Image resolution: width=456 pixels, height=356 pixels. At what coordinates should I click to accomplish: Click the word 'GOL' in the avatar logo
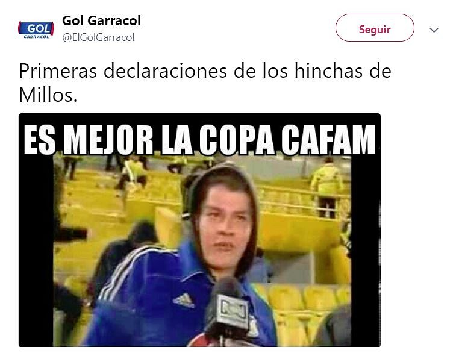pyautogui.click(x=39, y=28)
